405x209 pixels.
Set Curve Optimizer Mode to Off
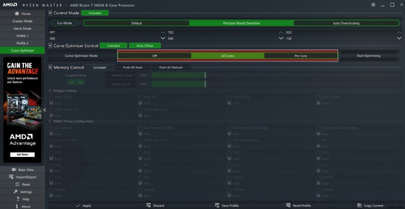[154, 56]
